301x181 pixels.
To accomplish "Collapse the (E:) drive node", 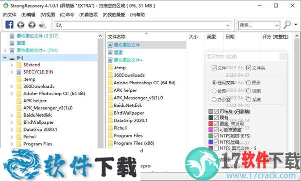I will pos(5,58).
